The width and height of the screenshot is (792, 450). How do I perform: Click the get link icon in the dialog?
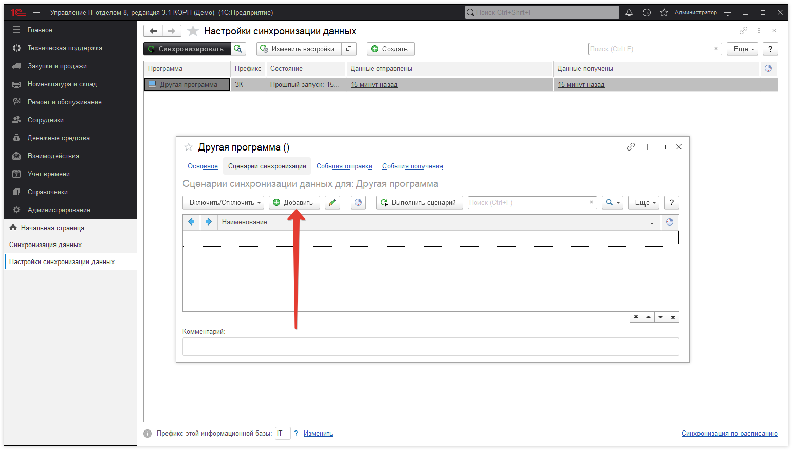tap(631, 147)
